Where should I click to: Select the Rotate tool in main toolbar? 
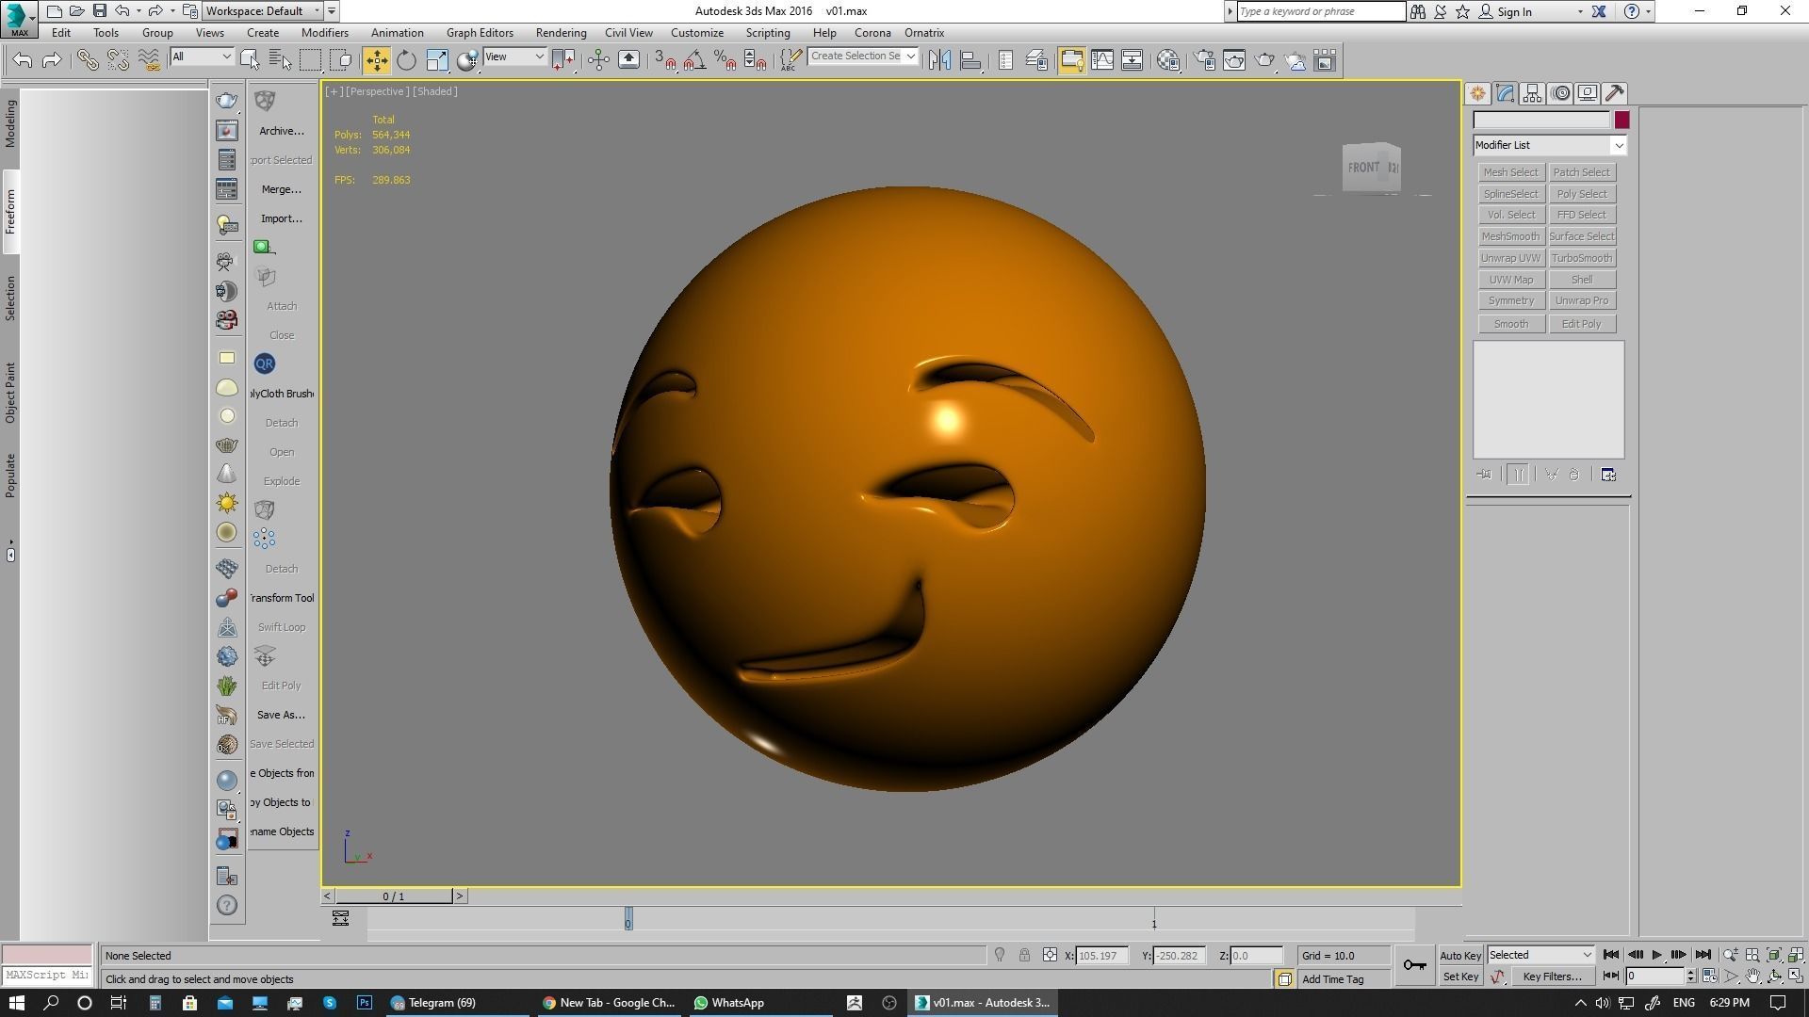406,60
